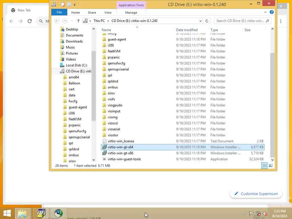Viewport: 292px width, 219px height.
Task: Expand the ribbon with the chevron
Action: pyautogui.click(x=265, y=12)
